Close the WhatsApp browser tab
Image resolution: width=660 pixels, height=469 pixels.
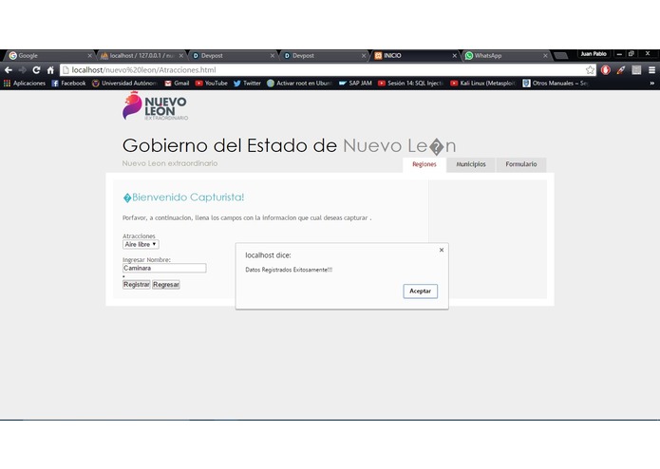coord(545,55)
